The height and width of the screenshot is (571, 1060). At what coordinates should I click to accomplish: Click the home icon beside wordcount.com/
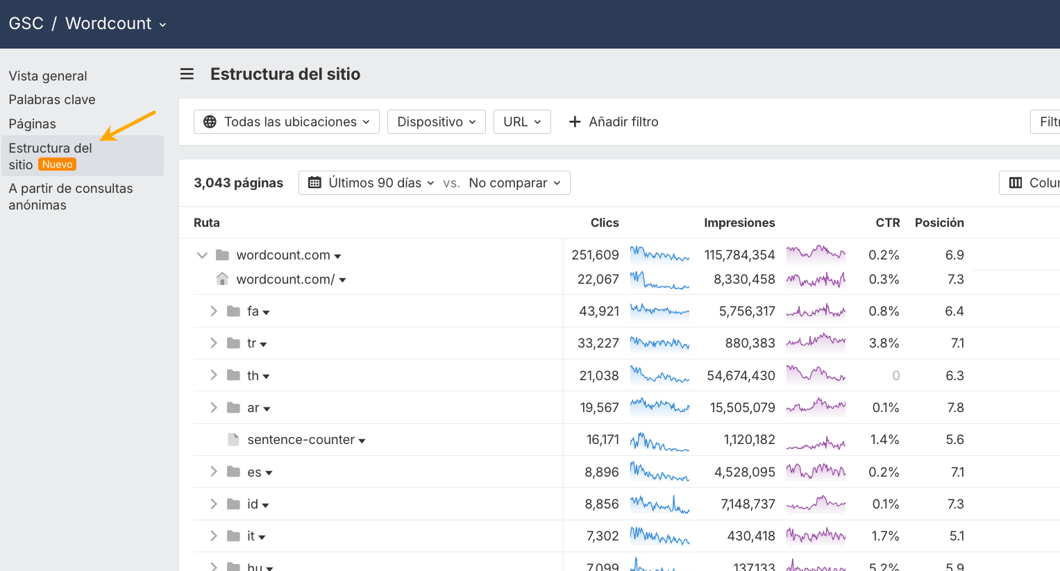click(x=222, y=280)
